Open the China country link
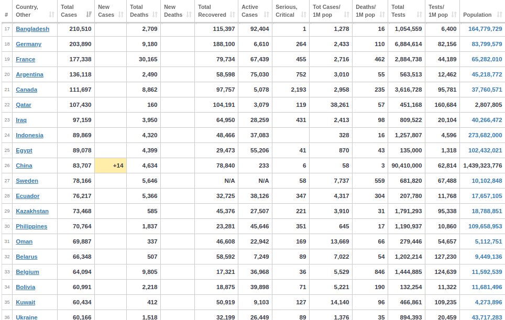505x320 pixels. [x=24, y=165]
